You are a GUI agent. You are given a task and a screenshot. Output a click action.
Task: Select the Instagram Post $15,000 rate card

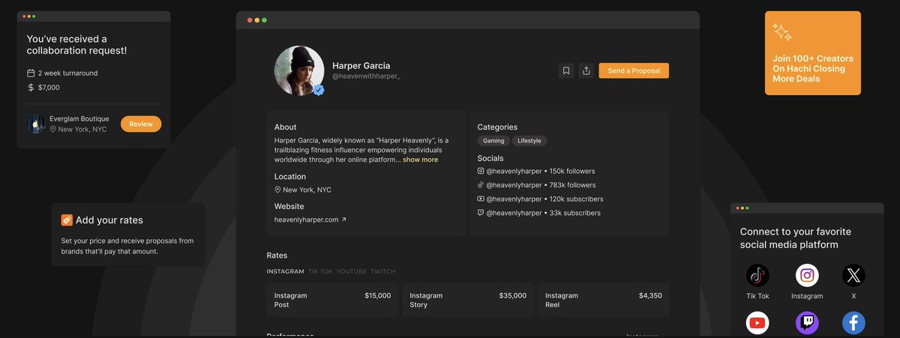[x=332, y=300]
